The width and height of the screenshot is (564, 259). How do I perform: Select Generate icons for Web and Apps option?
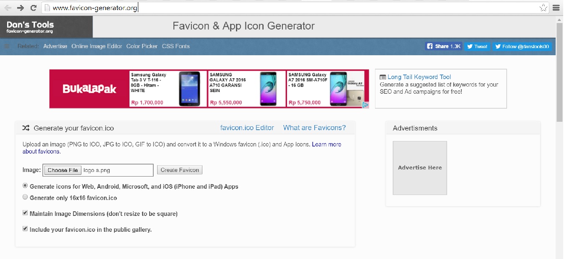[25, 185]
